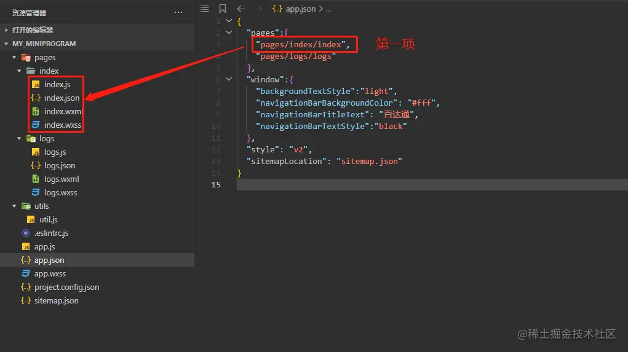
Task: Select the index folder icon
Action: (31, 71)
